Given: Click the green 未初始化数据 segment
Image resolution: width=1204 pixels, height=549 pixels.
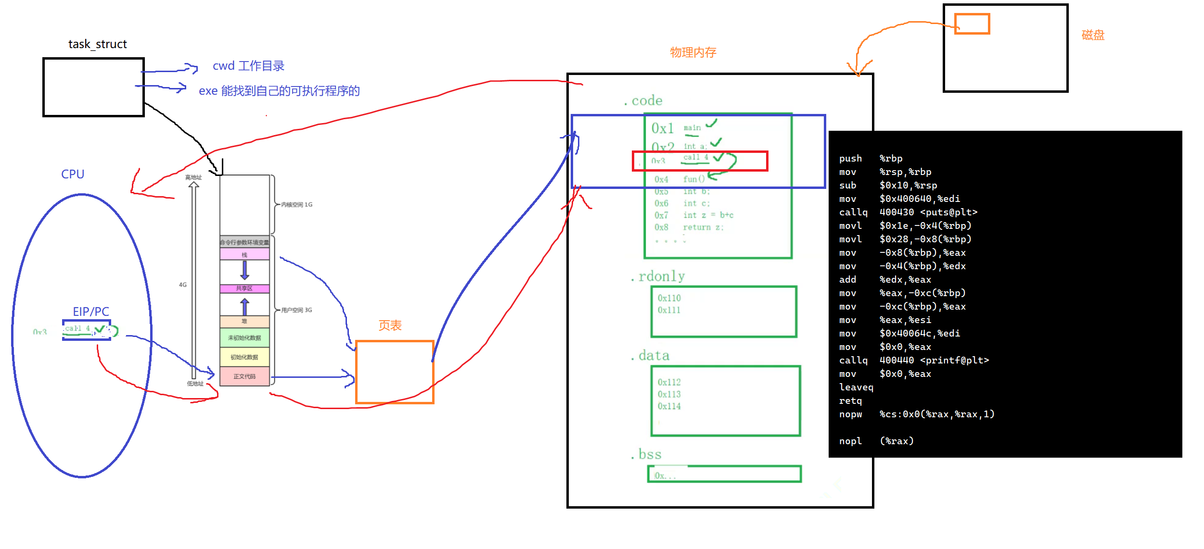Looking at the screenshot, I should click(x=244, y=338).
